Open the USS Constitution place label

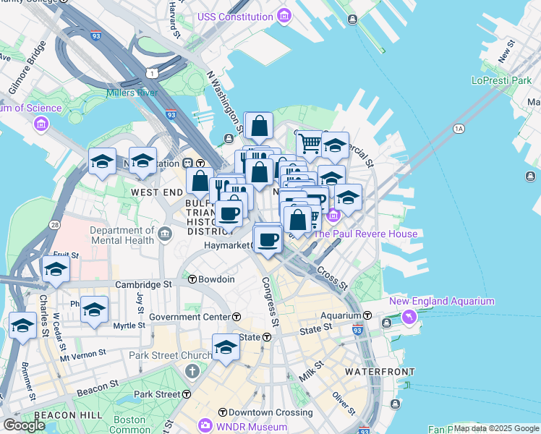click(235, 17)
